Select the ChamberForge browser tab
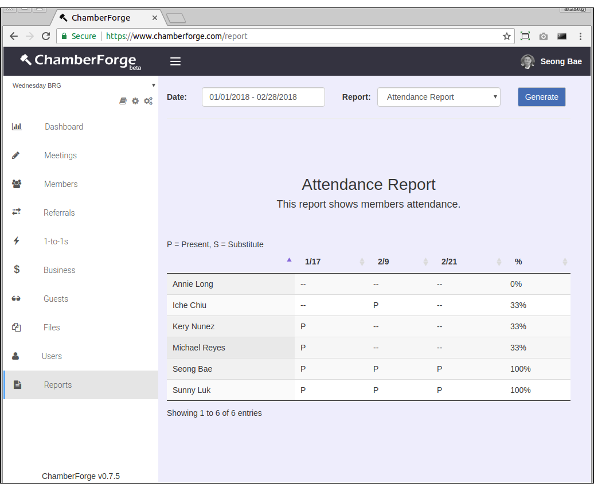This screenshot has width=594, height=491. click(x=103, y=17)
